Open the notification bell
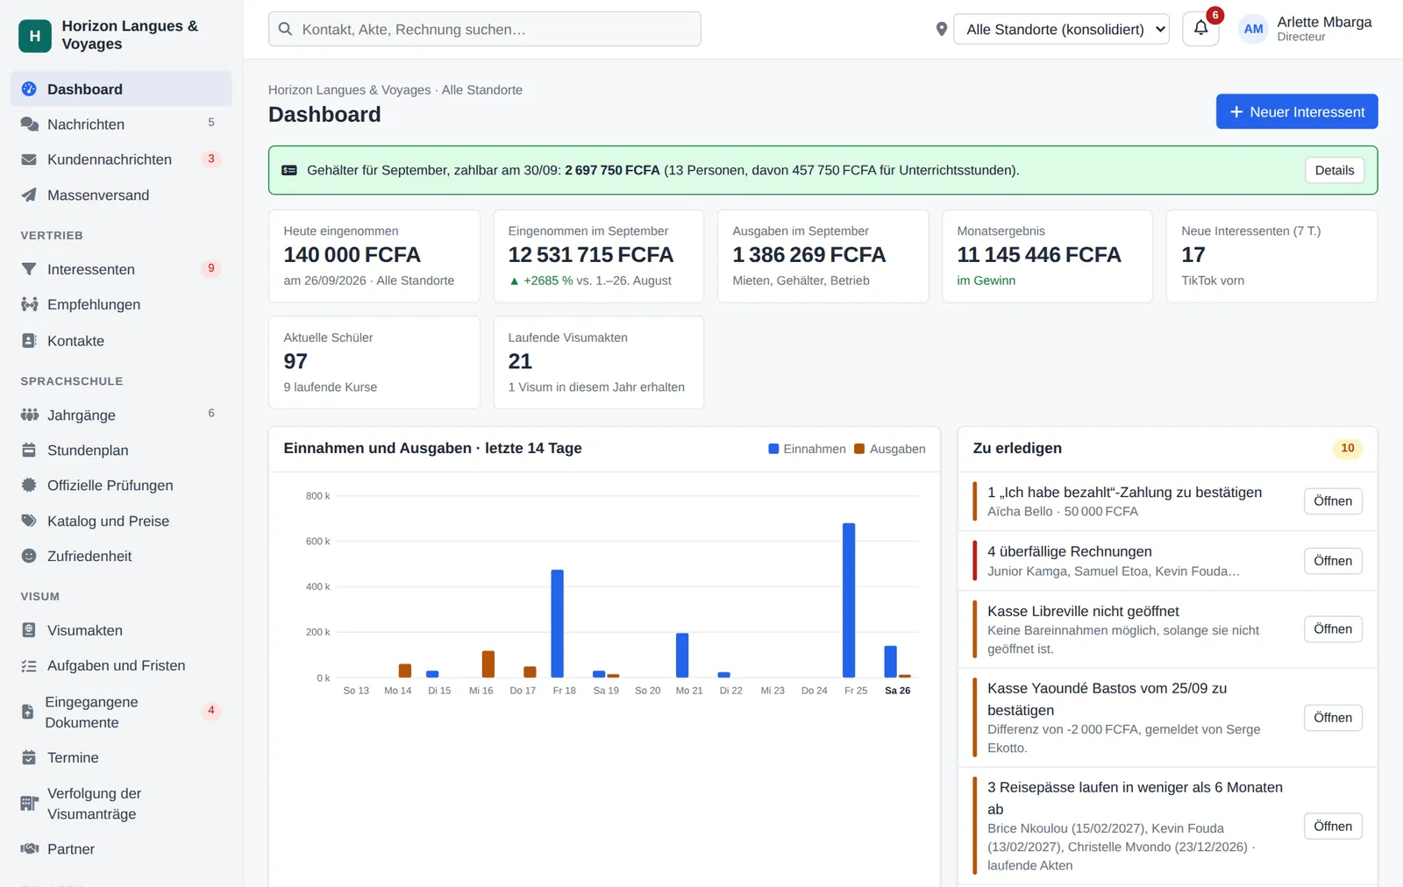Screen dimensions: 1403x887 1200,29
